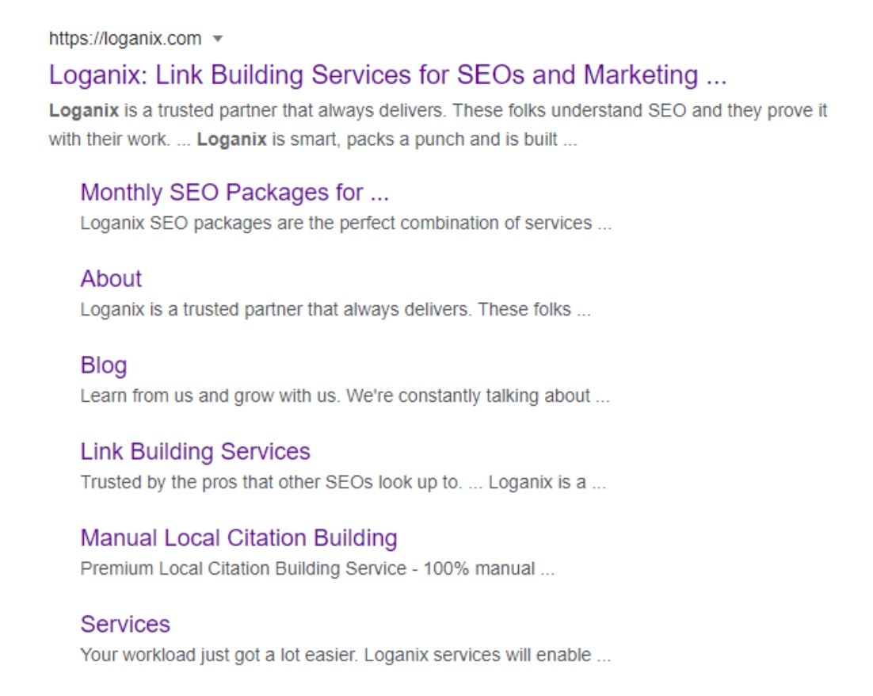The width and height of the screenshot is (873, 696).
Task: Click the https://loganix.com URL text
Action: point(125,38)
